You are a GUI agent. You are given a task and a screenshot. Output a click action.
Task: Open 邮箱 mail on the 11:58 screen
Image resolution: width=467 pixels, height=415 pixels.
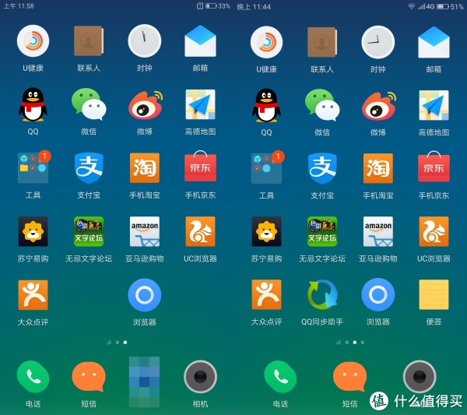coord(200,40)
